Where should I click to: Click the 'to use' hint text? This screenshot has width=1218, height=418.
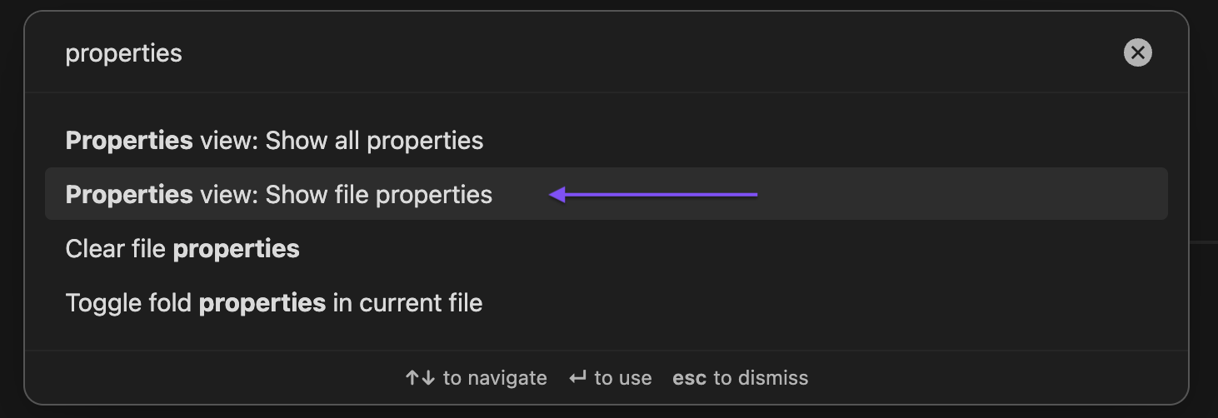click(622, 378)
